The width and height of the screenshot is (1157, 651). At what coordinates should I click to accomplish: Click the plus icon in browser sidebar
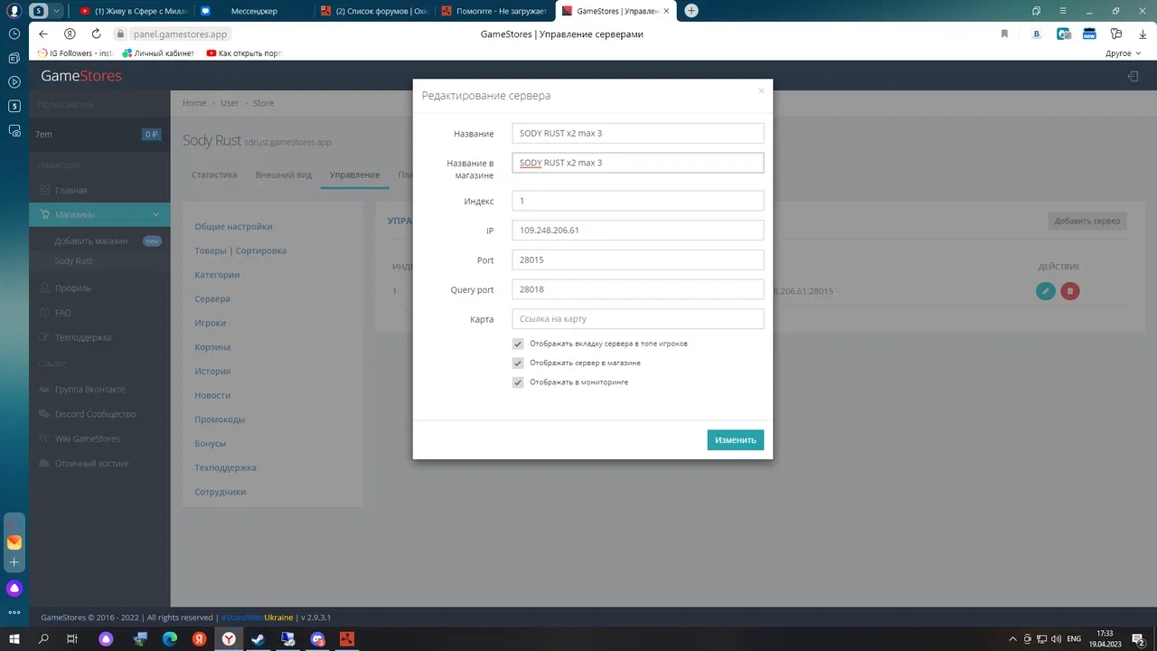[x=14, y=562]
